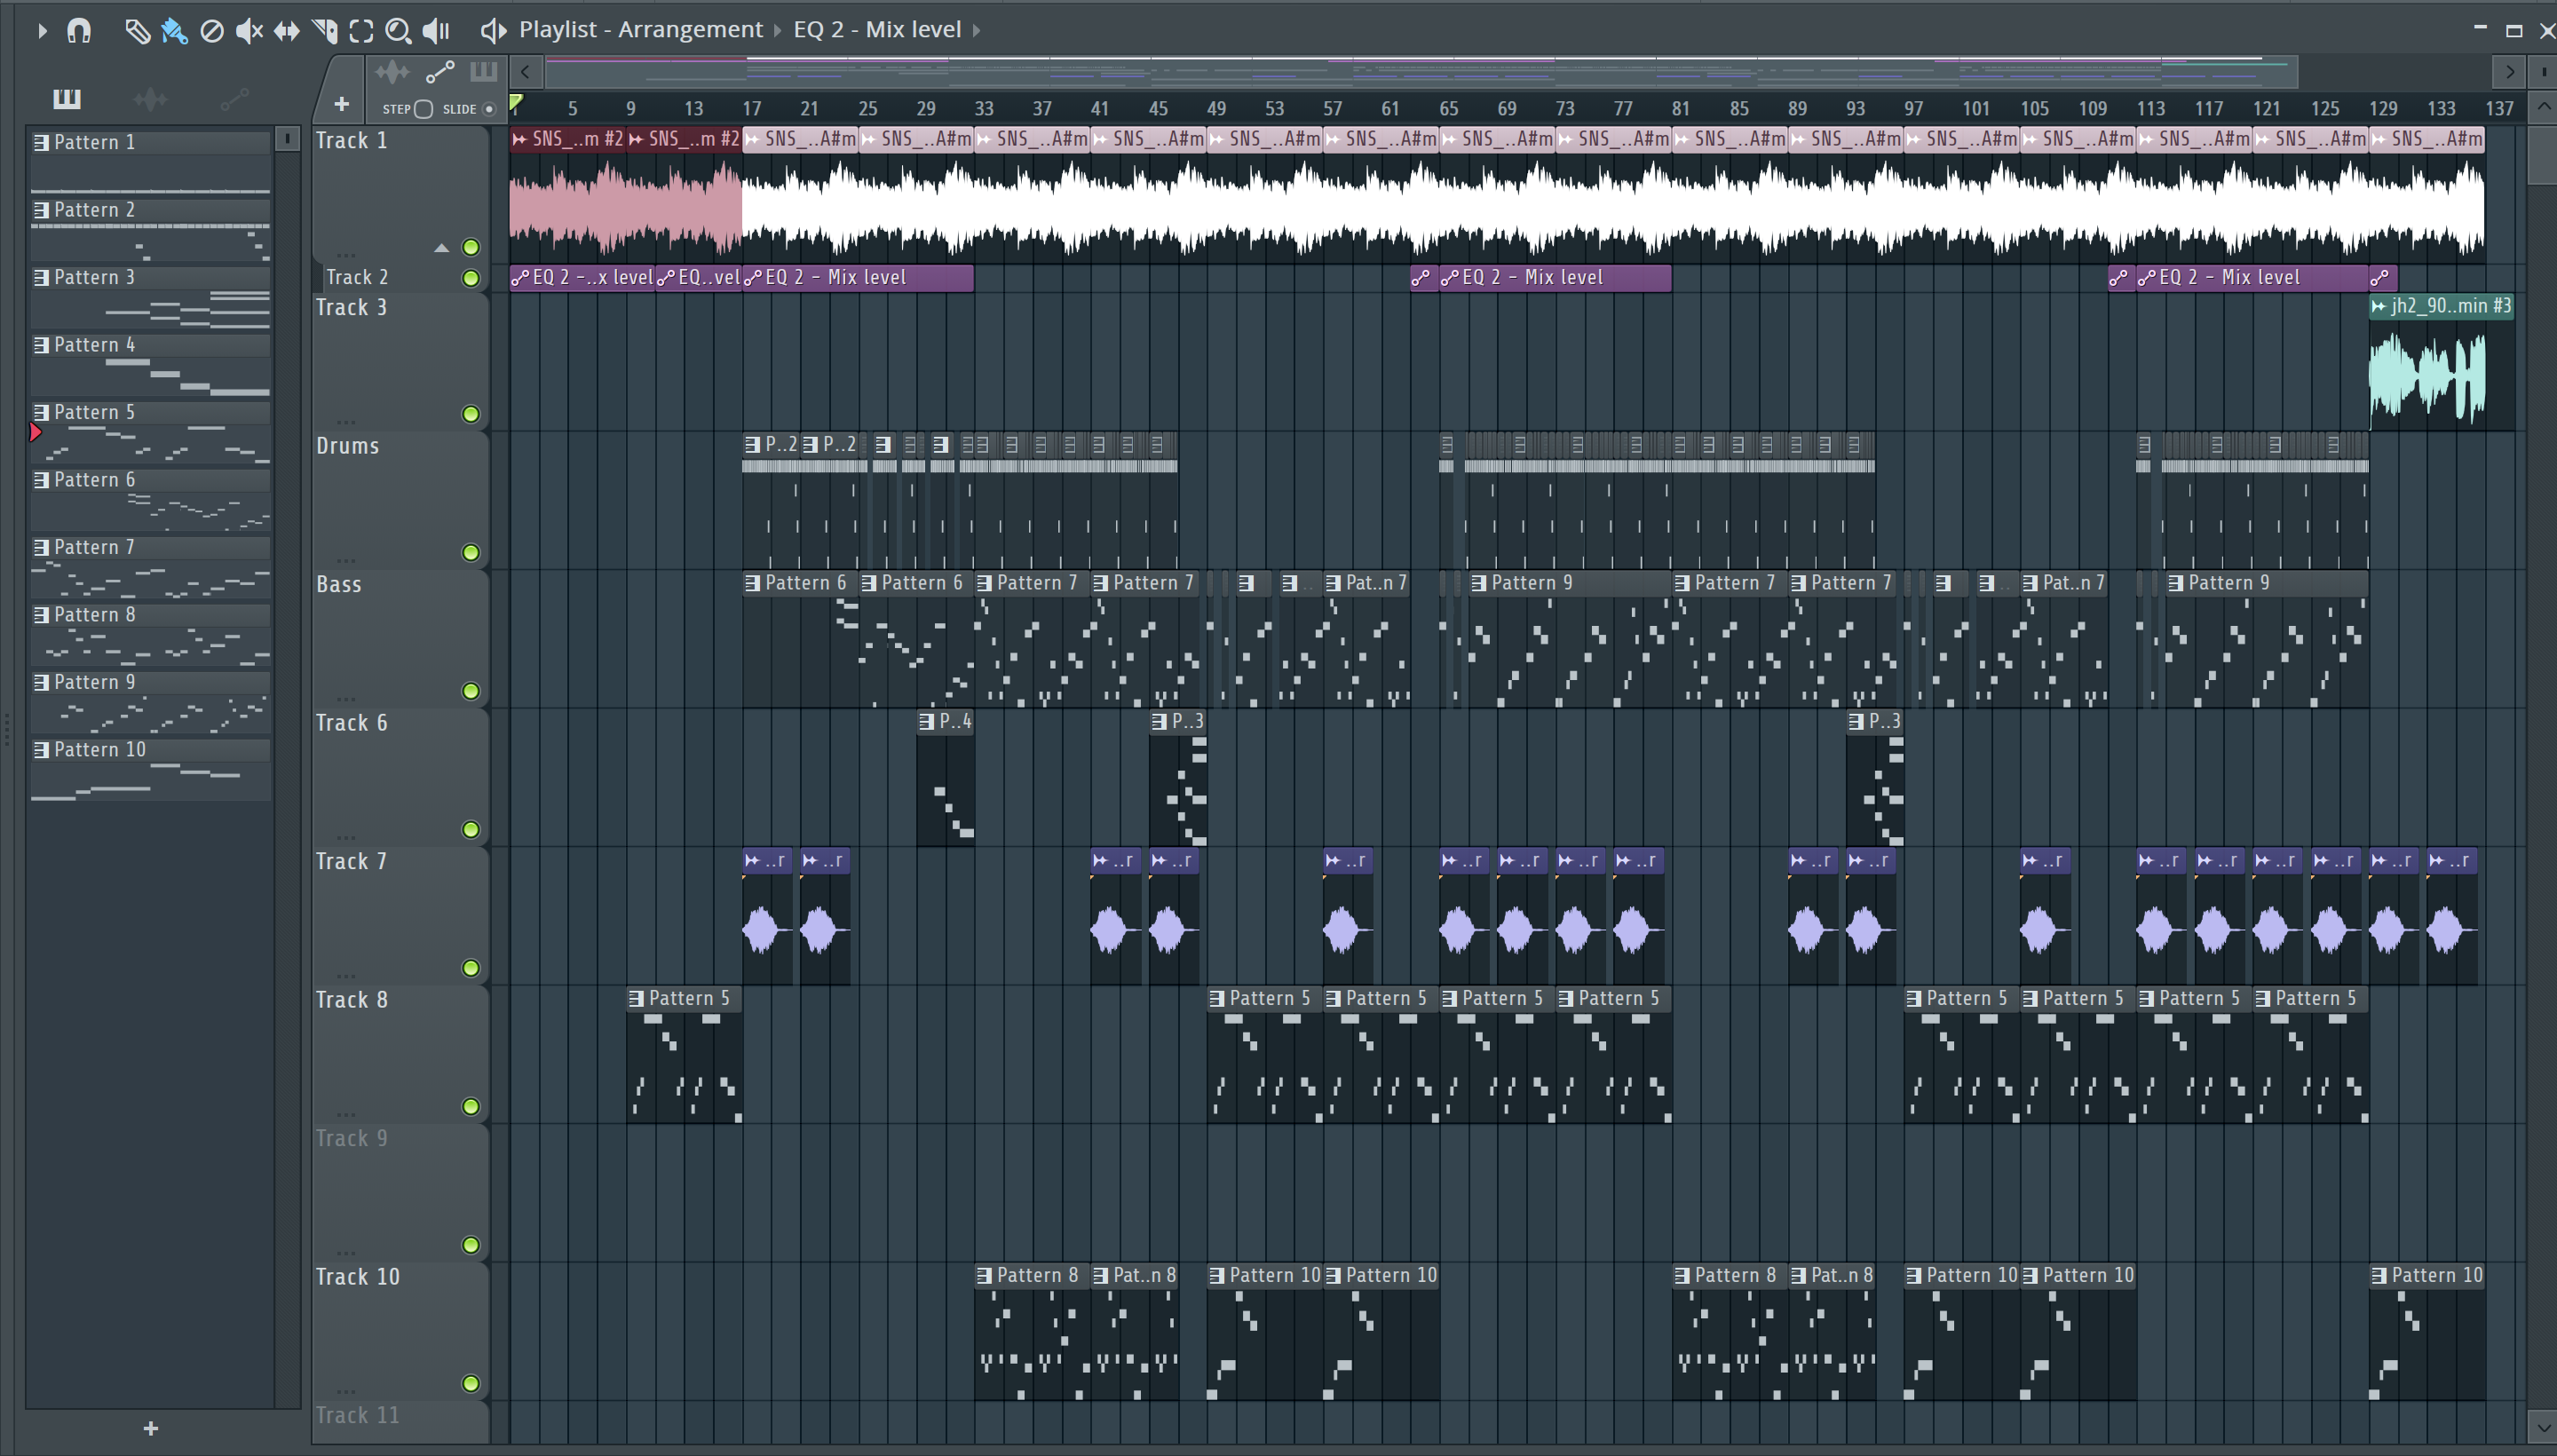Image resolution: width=2557 pixels, height=1456 pixels.
Task: Click bar 65 on the timeline ruler
Action: (1448, 108)
